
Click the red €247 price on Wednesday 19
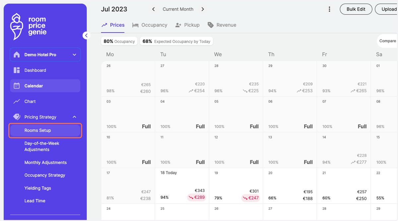coord(250,198)
